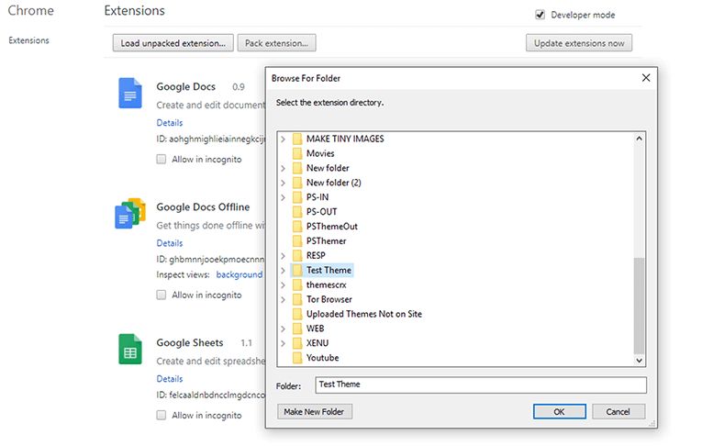Expand the WEB folder node
Viewport: 713px width, 446px height.
[284, 329]
